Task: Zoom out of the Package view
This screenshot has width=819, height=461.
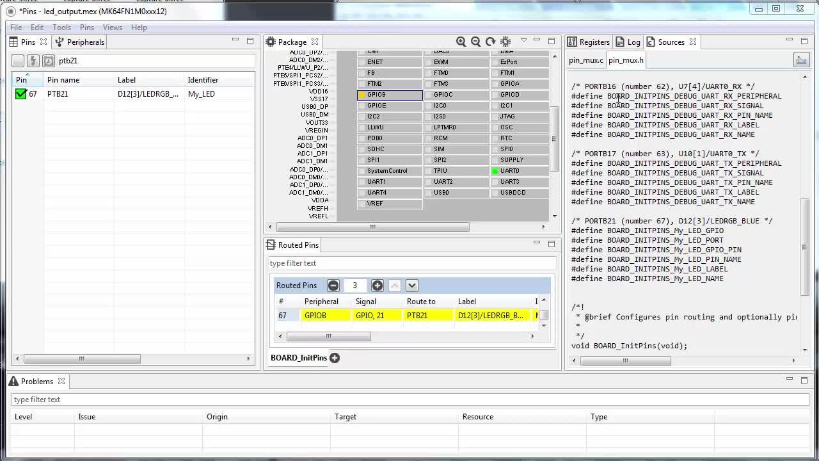Action: (475, 42)
